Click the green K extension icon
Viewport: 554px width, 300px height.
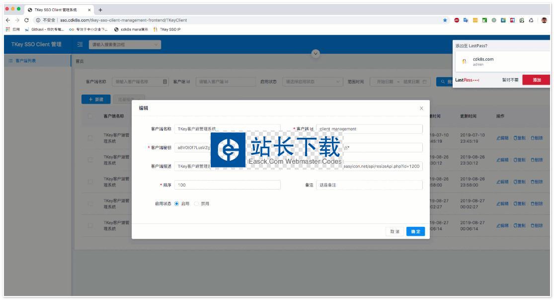[x=484, y=20]
